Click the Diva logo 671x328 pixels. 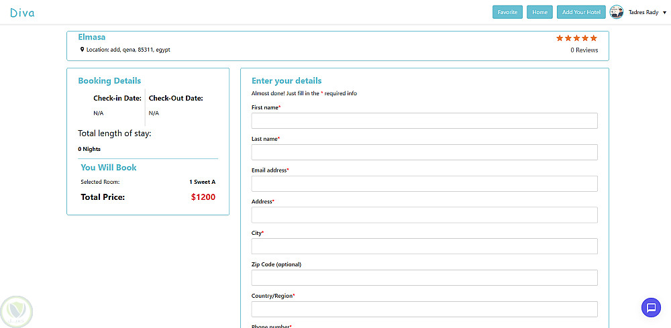[x=22, y=12]
